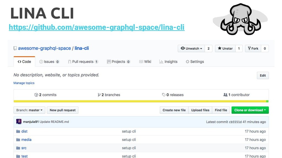
Task: Click the src folder icon
Action: click(x=18, y=148)
